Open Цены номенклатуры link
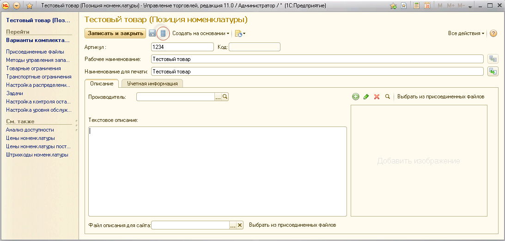Viewport: 505px width, 241px height. [x=30, y=139]
